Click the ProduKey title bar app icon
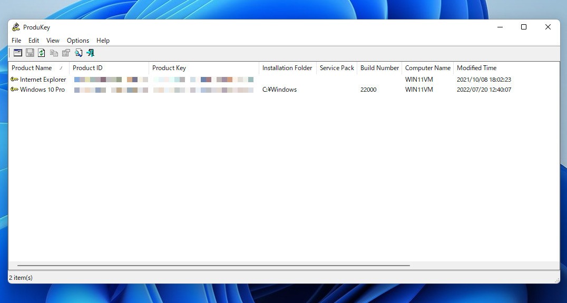Viewport: 567px width, 303px height. point(16,27)
